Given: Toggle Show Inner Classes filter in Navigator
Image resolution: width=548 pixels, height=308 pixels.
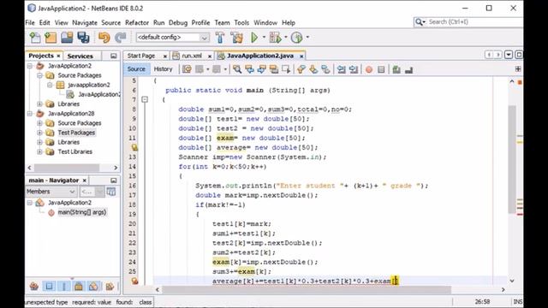Looking at the screenshot, I should coord(93,287).
